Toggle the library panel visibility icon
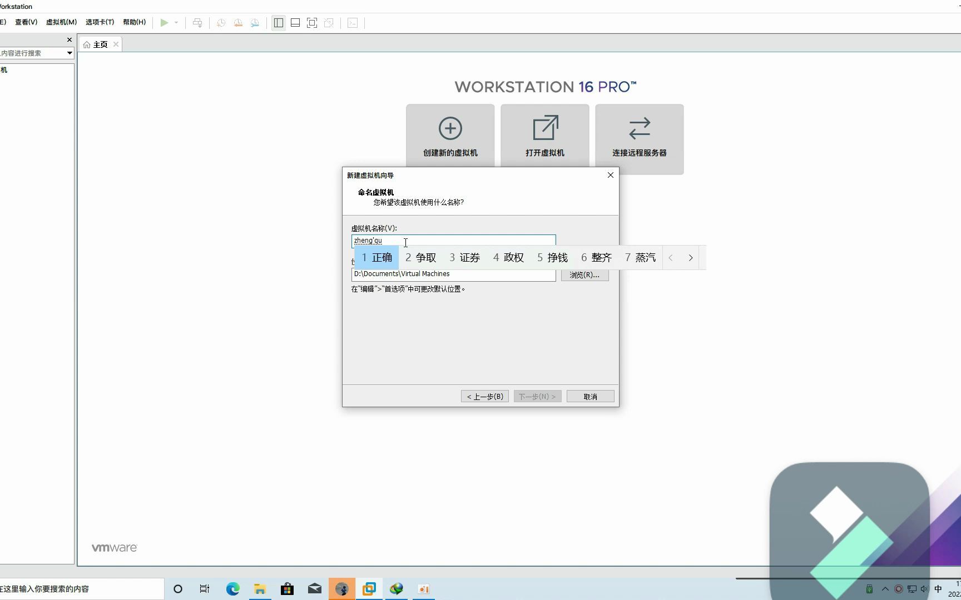Screen dimensions: 961x600 coord(278,23)
